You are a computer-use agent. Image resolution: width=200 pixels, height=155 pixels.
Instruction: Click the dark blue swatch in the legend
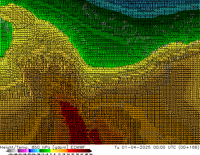click(x=30, y=151)
